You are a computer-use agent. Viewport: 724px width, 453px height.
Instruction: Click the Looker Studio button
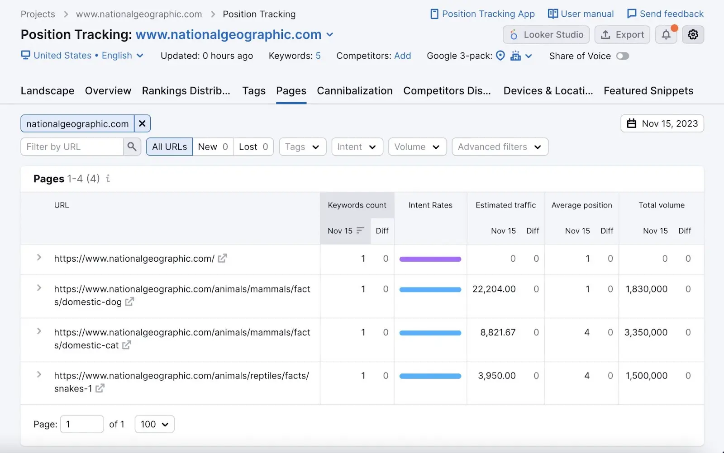546,35
